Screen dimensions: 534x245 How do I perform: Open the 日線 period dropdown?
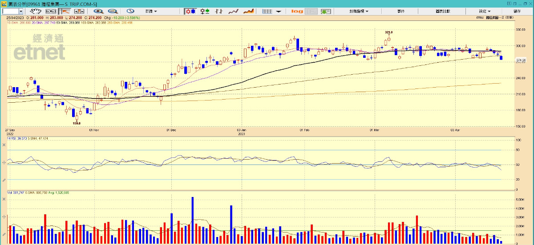coord(151,11)
